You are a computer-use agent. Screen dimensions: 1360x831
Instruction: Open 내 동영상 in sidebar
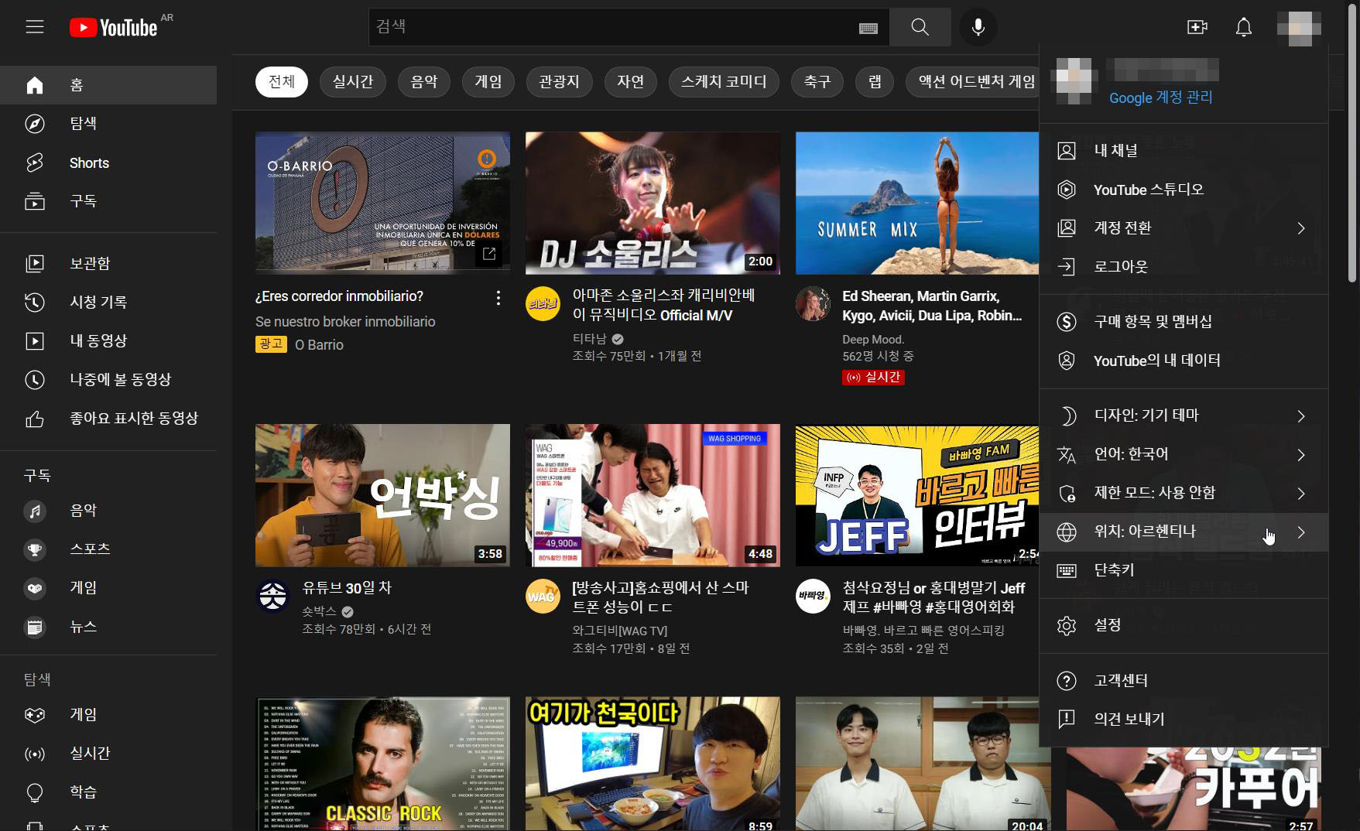(x=108, y=340)
